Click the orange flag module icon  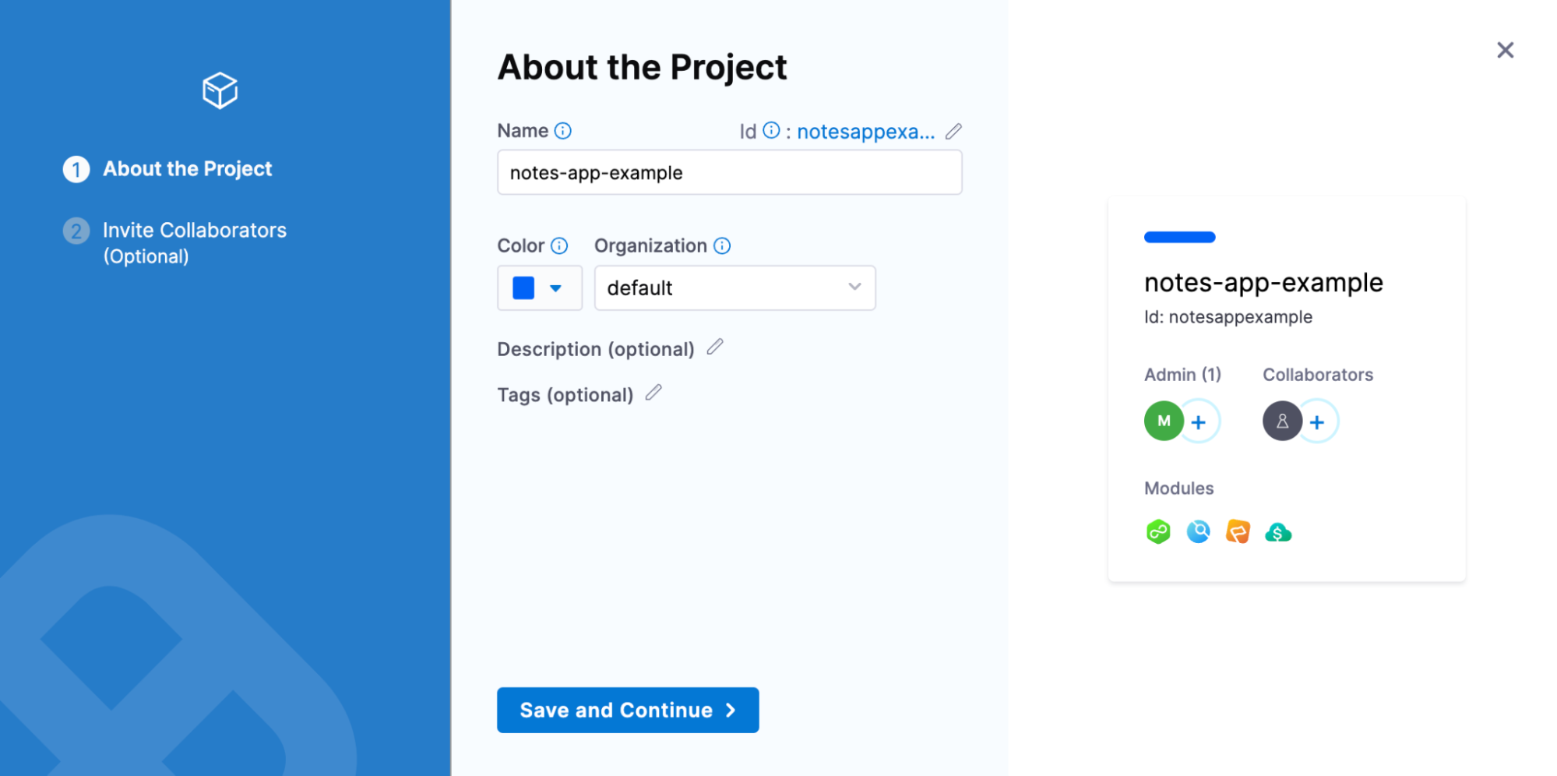click(1238, 531)
